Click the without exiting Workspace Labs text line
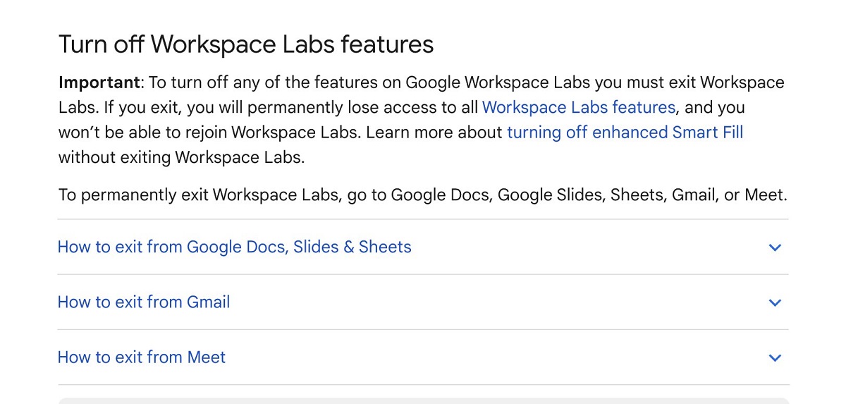 pos(182,157)
